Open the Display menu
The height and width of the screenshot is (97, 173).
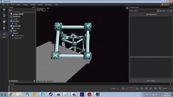pos(25,5)
